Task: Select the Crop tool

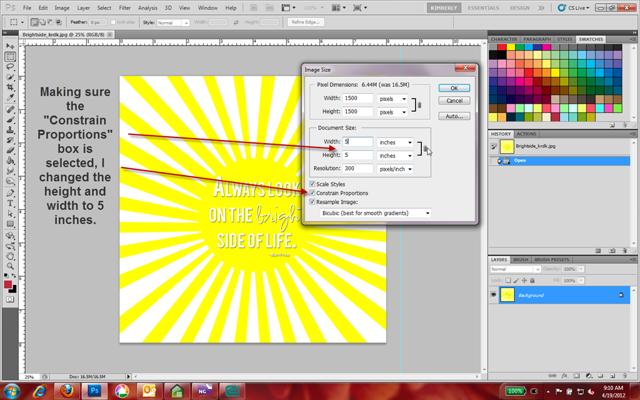Action: click(10, 87)
